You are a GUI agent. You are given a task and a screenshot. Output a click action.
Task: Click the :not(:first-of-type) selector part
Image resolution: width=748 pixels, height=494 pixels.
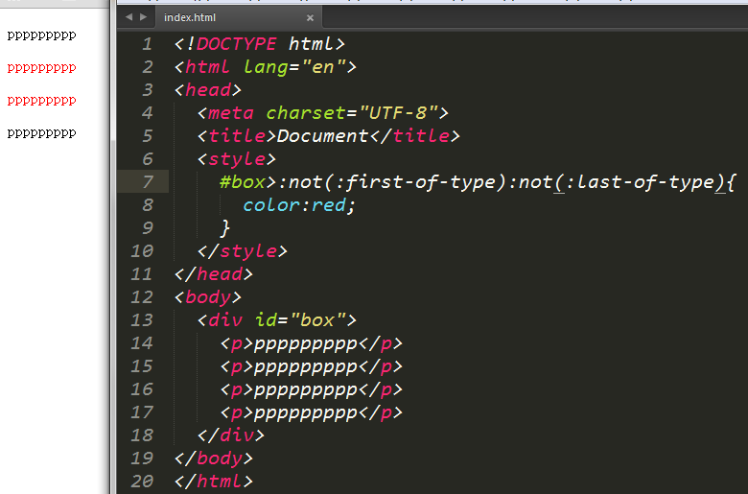391,182
